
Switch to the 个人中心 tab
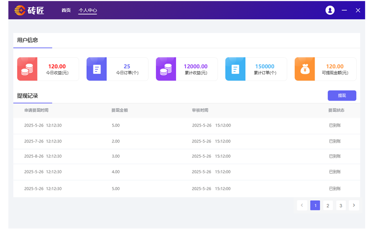click(88, 10)
